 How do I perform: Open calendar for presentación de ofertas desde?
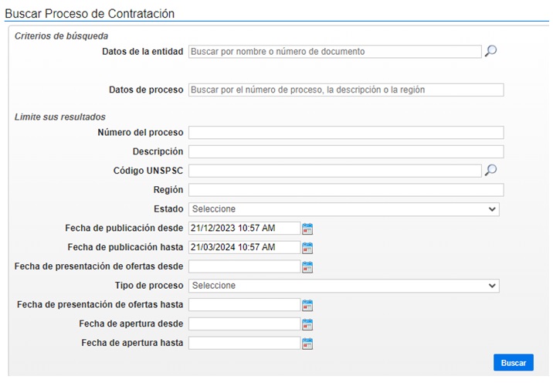(x=307, y=267)
